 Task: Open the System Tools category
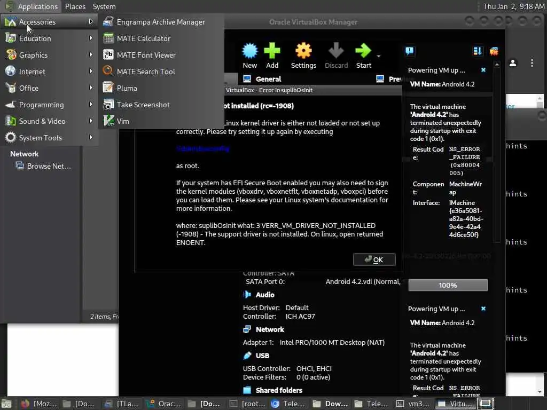(49, 138)
